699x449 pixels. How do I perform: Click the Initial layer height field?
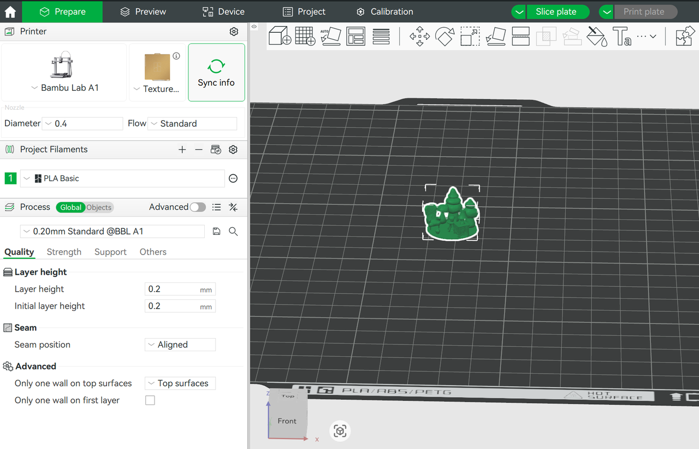point(180,306)
